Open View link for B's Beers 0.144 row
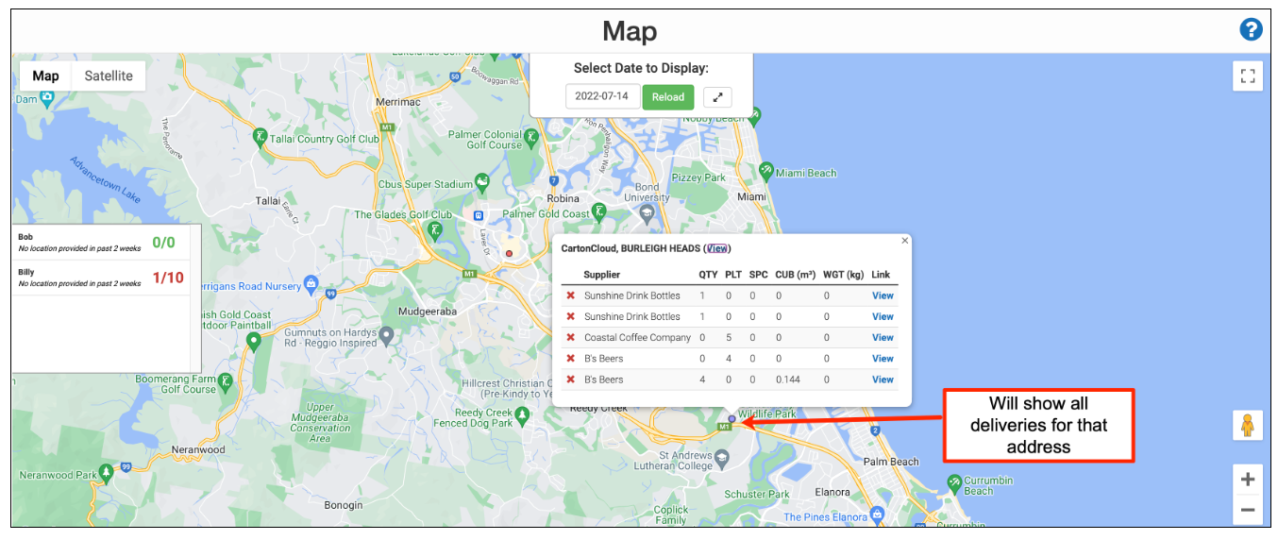 point(883,380)
